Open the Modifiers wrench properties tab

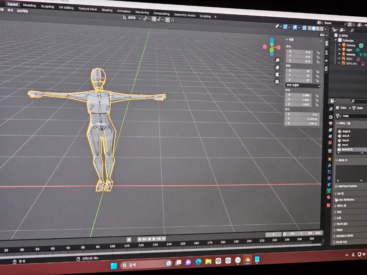tap(330, 165)
